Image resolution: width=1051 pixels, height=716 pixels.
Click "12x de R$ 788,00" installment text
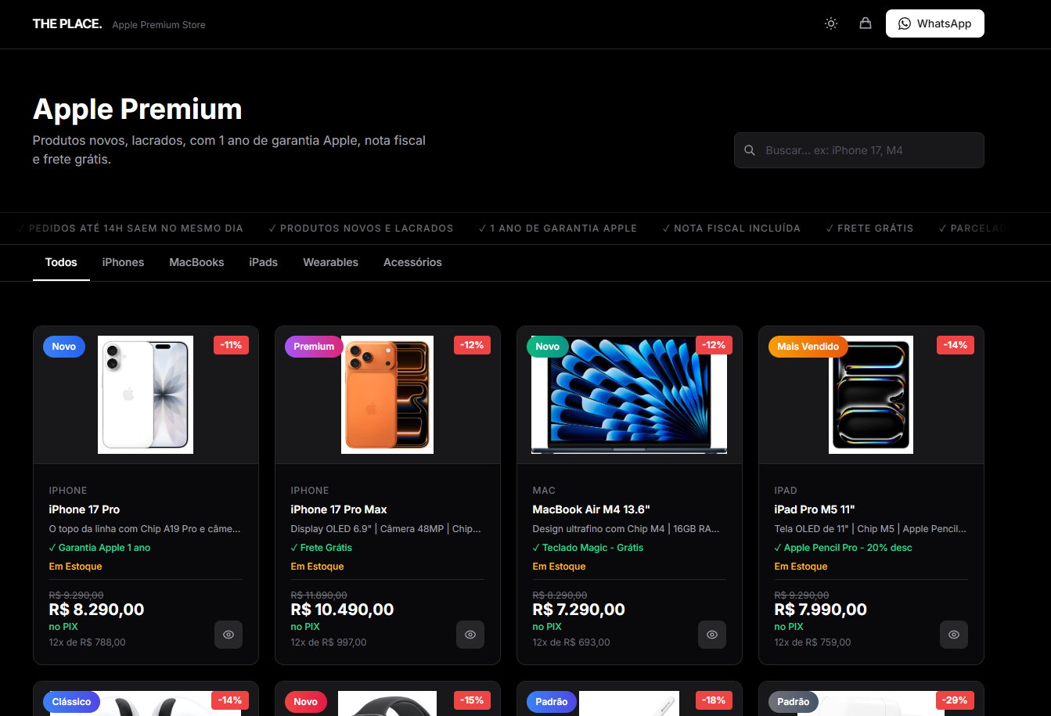87,642
